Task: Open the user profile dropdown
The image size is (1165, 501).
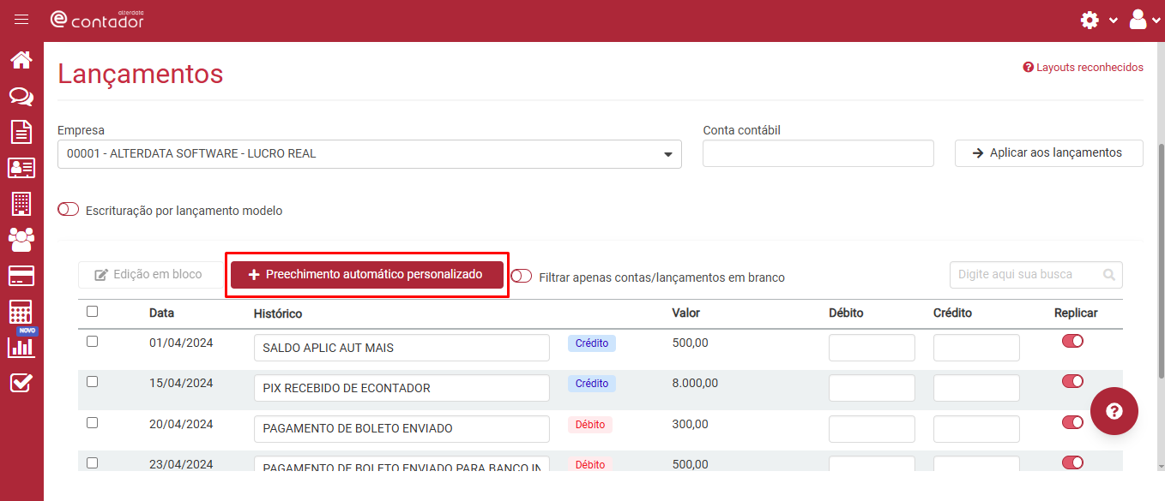Action: pos(1144,20)
